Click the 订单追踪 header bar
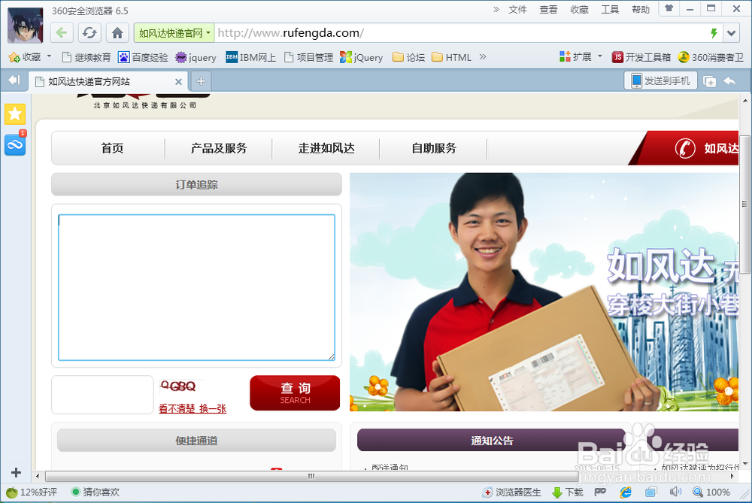This screenshot has width=752, height=503. (x=196, y=185)
